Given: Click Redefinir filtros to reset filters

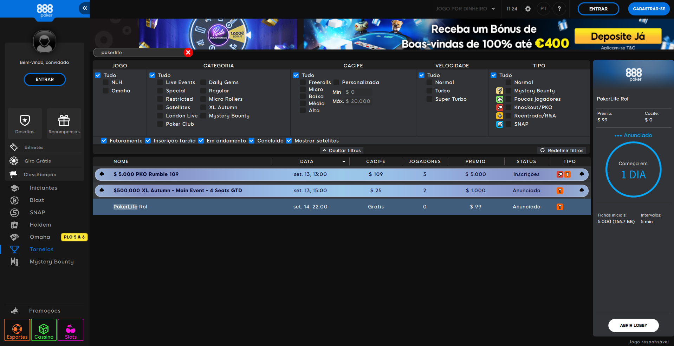Looking at the screenshot, I should 562,151.
